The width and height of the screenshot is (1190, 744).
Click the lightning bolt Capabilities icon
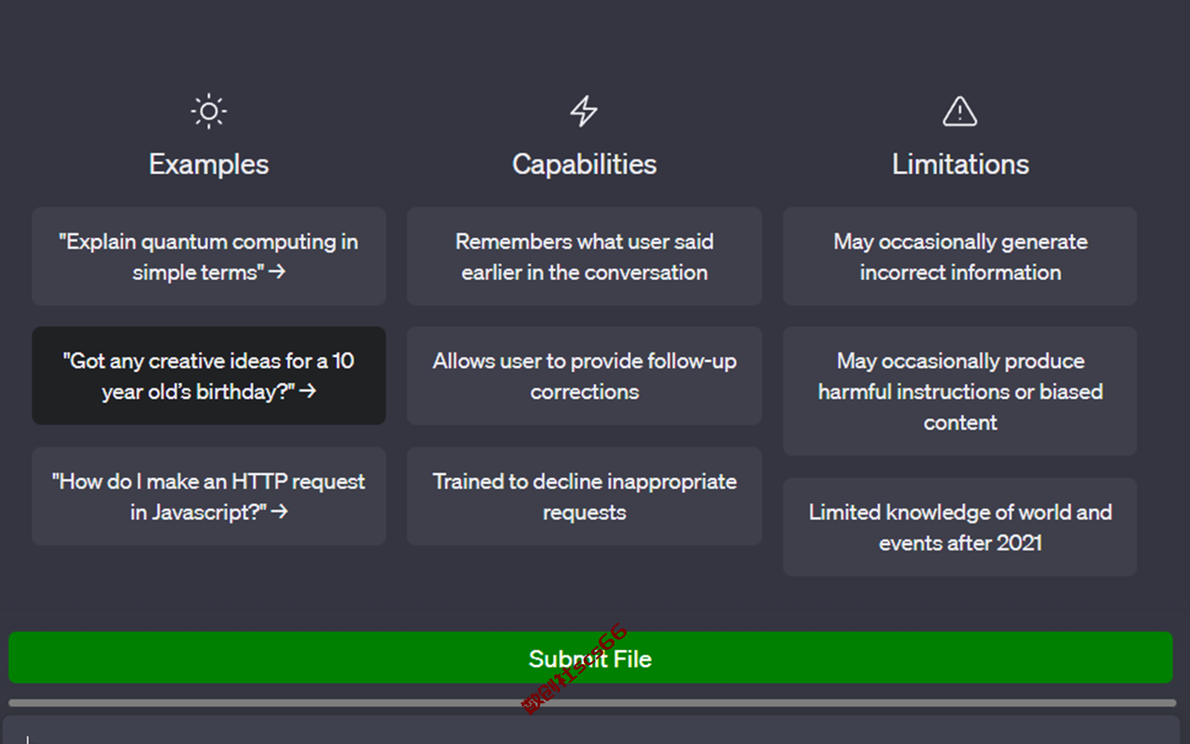tap(584, 112)
